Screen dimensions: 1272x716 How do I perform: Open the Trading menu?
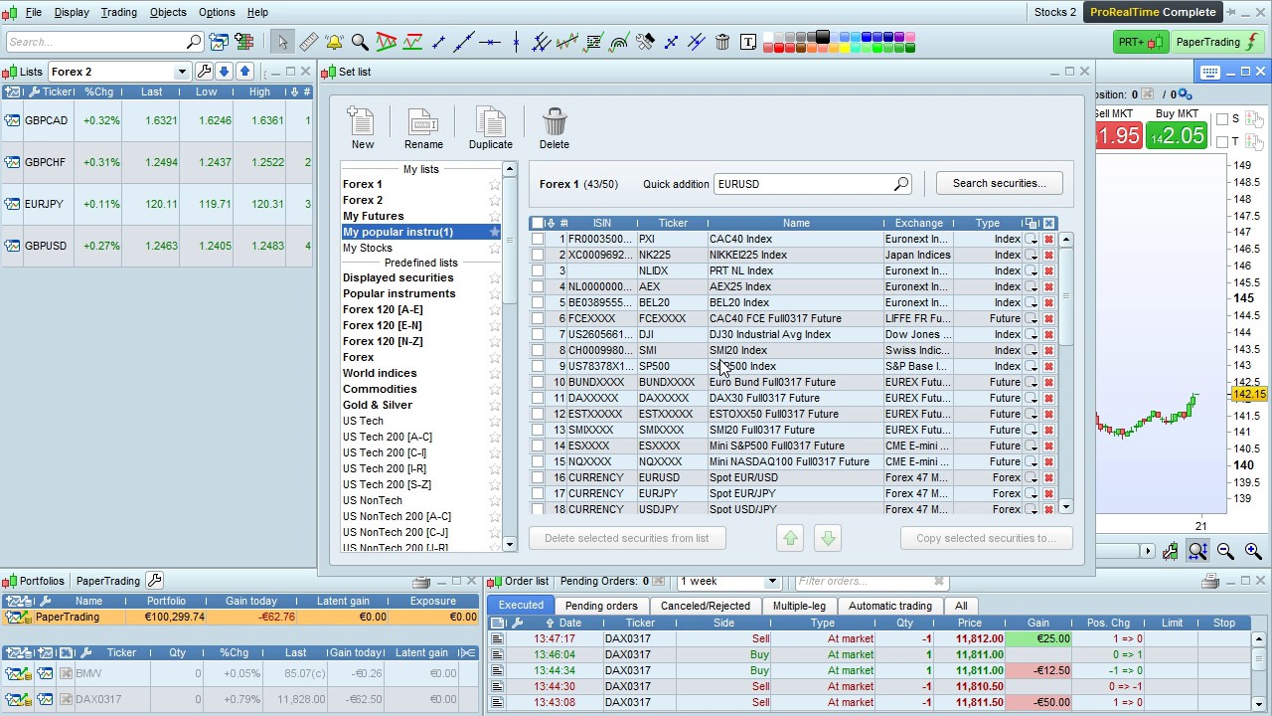[x=118, y=12]
